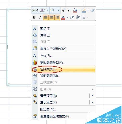This screenshot has height=124, width=122.
Task: Click the send to back icon
Action: point(35,102)
